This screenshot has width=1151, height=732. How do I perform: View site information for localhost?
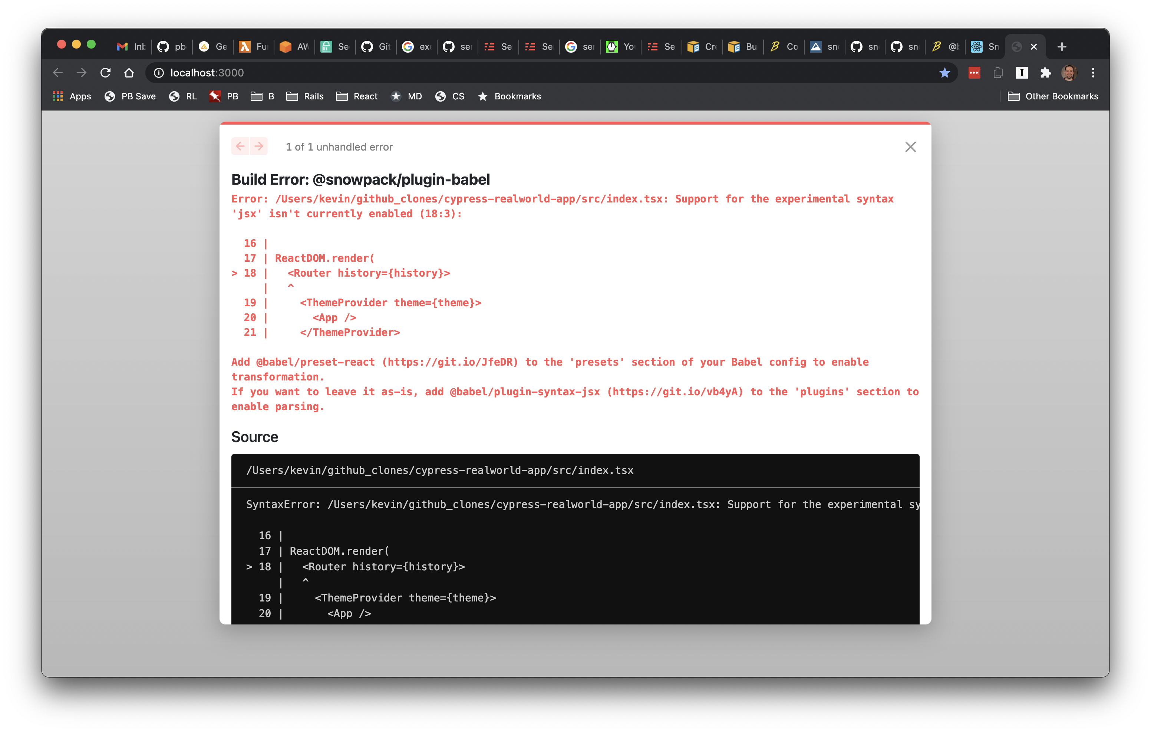pyautogui.click(x=159, y=73)
